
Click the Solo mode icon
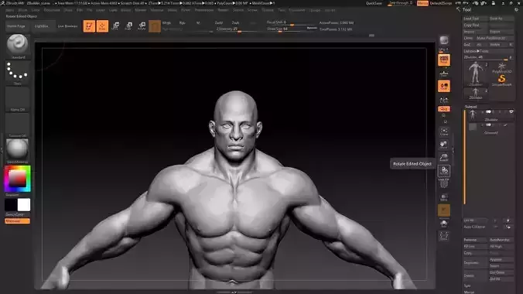tap(444, 224)
